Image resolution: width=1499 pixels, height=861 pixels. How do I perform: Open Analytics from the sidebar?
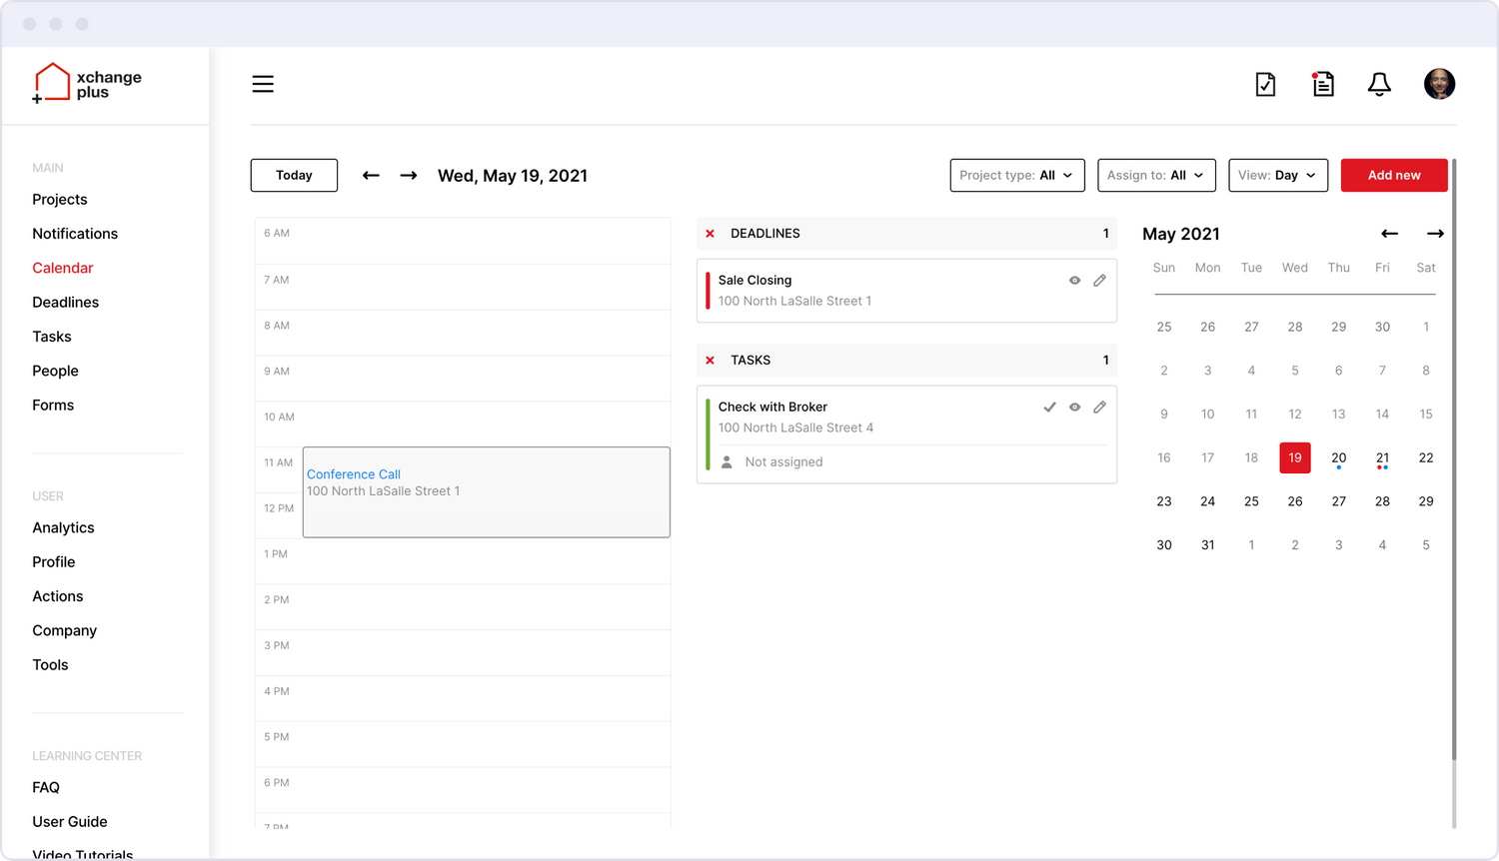click(x=63, y=527)
